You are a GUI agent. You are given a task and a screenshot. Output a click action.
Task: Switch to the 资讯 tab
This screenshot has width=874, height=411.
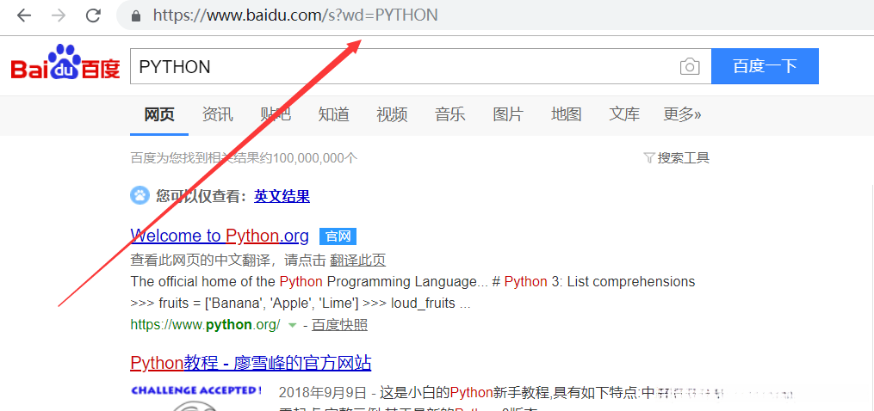(217, 114)
